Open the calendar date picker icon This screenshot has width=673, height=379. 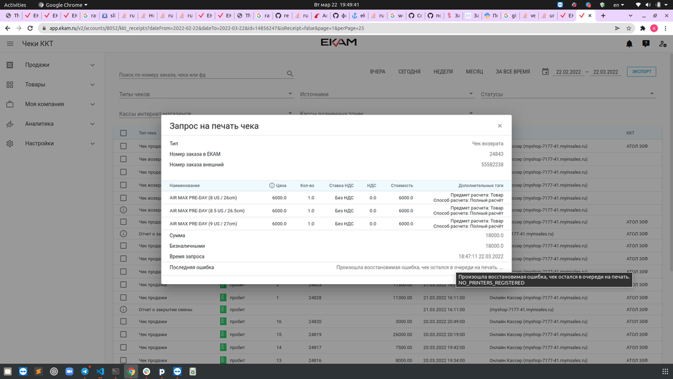pos(546,71)
